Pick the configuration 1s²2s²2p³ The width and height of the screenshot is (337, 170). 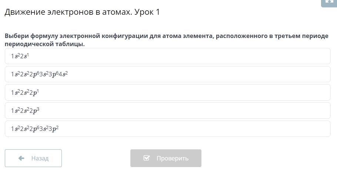[x=25, y=111]
